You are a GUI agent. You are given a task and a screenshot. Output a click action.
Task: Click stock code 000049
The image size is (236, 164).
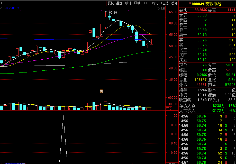tap(198, 4)
